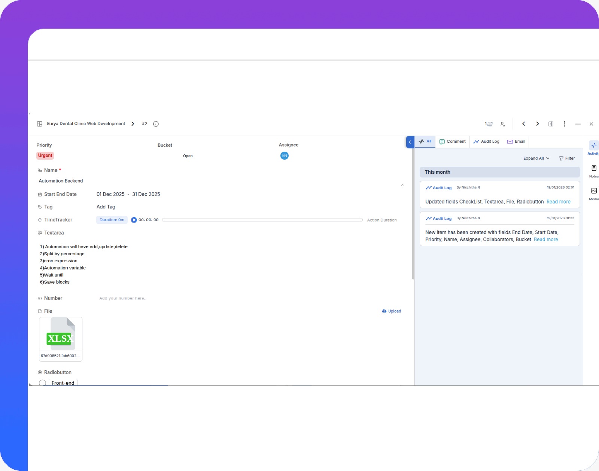599x471 pixels.
Task: Select the Front-end radio button
Action: [x=42, y=383]
